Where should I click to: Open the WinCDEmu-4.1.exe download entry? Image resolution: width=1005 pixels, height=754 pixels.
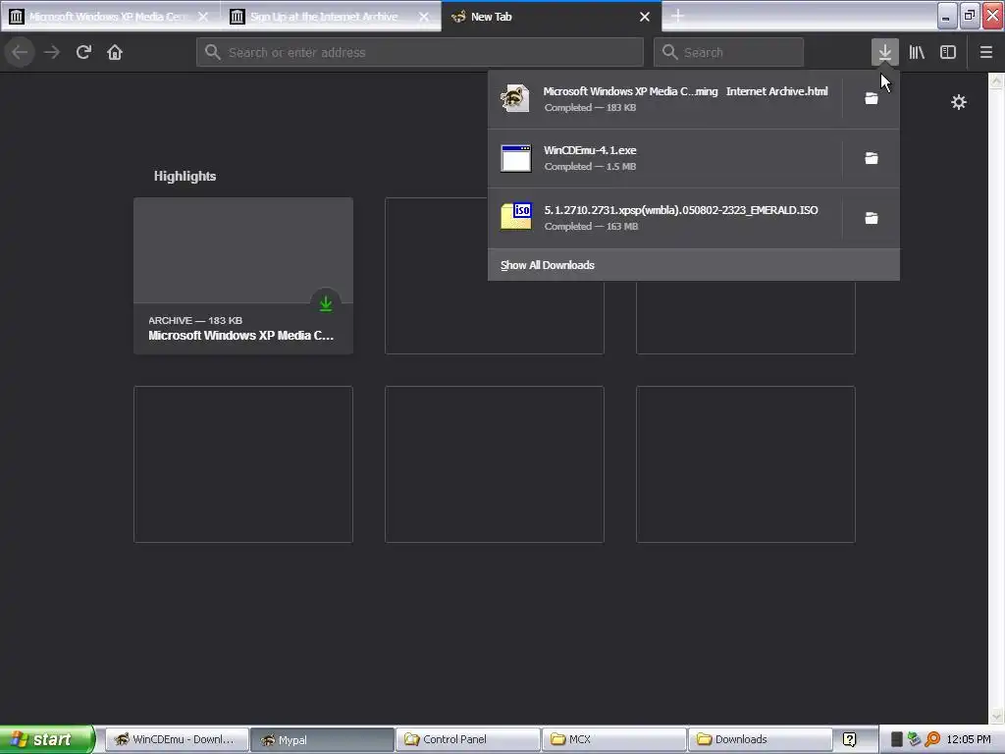(665, 158)
